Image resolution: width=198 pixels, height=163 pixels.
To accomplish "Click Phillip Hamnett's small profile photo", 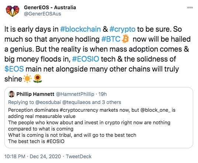I will pyautogui.click(x=11, y=94).
